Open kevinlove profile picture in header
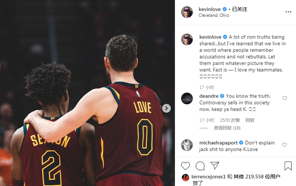The width and height of the screenshot is (296, 186). coord(187,12)
